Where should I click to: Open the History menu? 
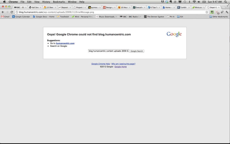[x=46, y=2]
